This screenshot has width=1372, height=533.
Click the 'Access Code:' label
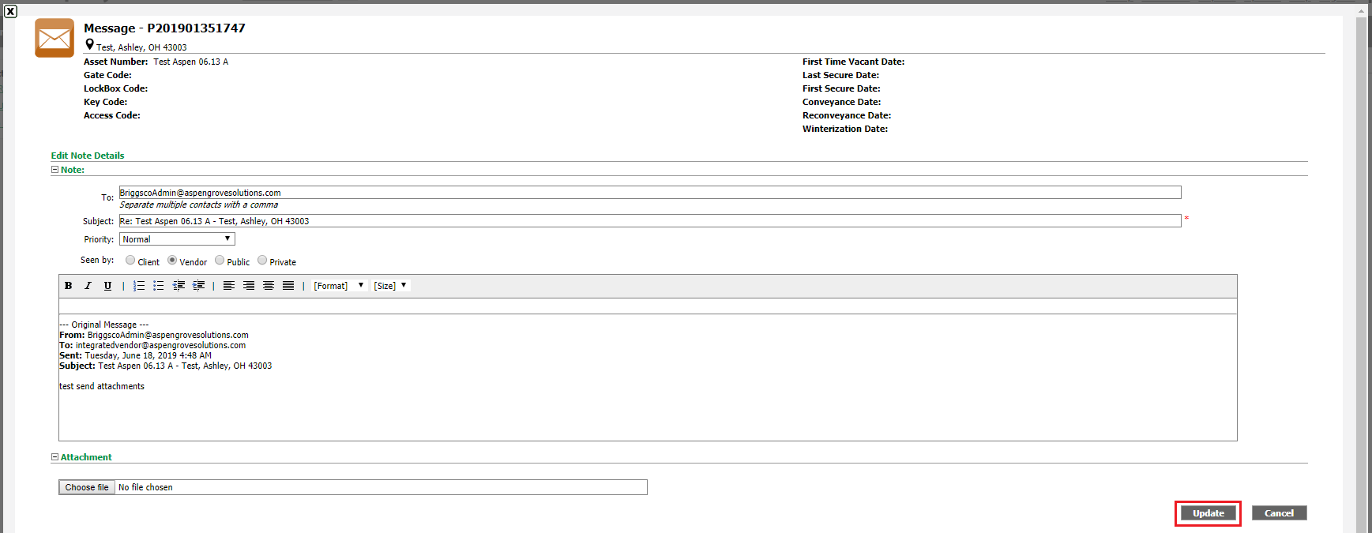112,115
